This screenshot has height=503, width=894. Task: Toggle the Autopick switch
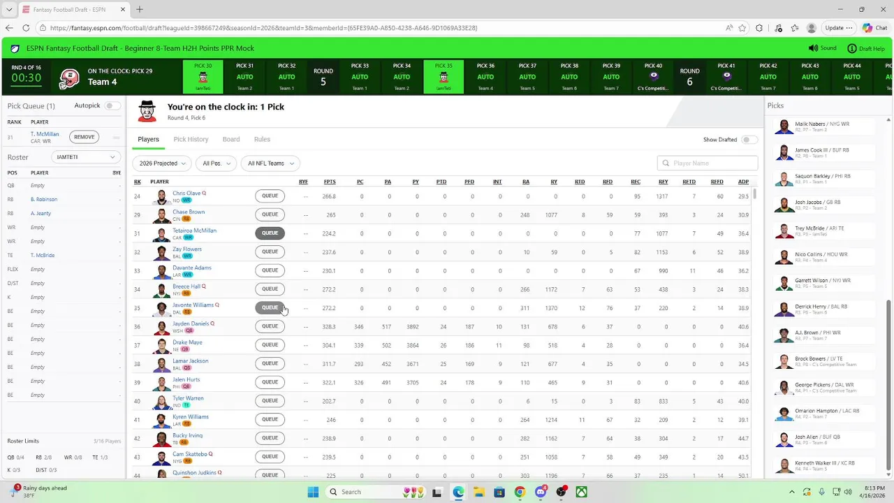coord(112,105)
